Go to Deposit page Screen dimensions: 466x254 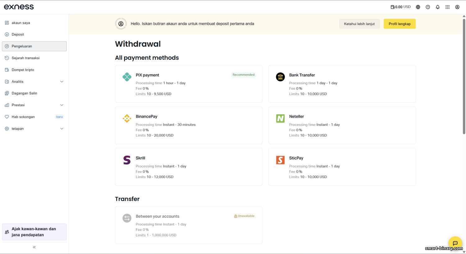(34, 34)
